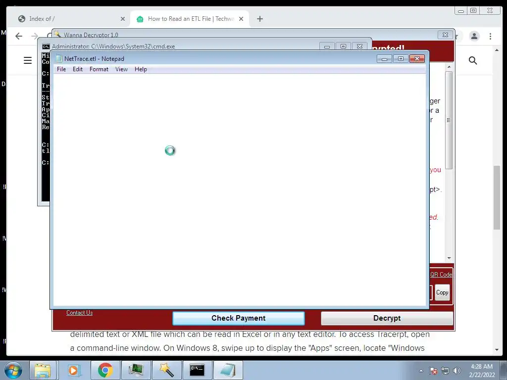Click the Chrome page scrollbar down arrow
This screenshot has width=507, height=380.
pyautogui.click(x=497, y=350)
